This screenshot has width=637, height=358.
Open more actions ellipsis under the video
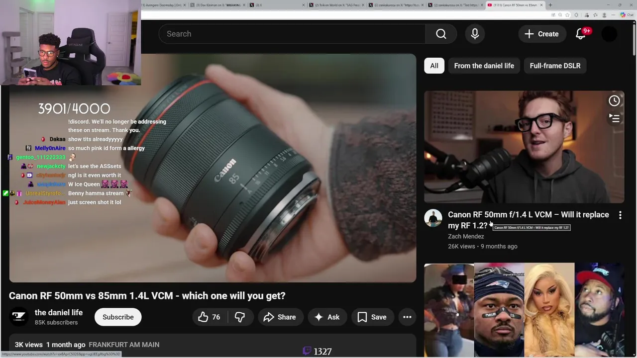coord(407,317)
